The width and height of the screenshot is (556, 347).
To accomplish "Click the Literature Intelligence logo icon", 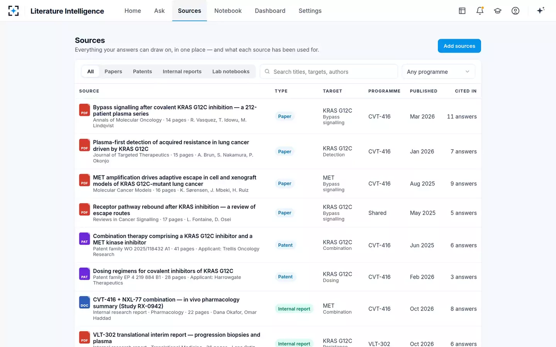I will [x=14, y=11].
